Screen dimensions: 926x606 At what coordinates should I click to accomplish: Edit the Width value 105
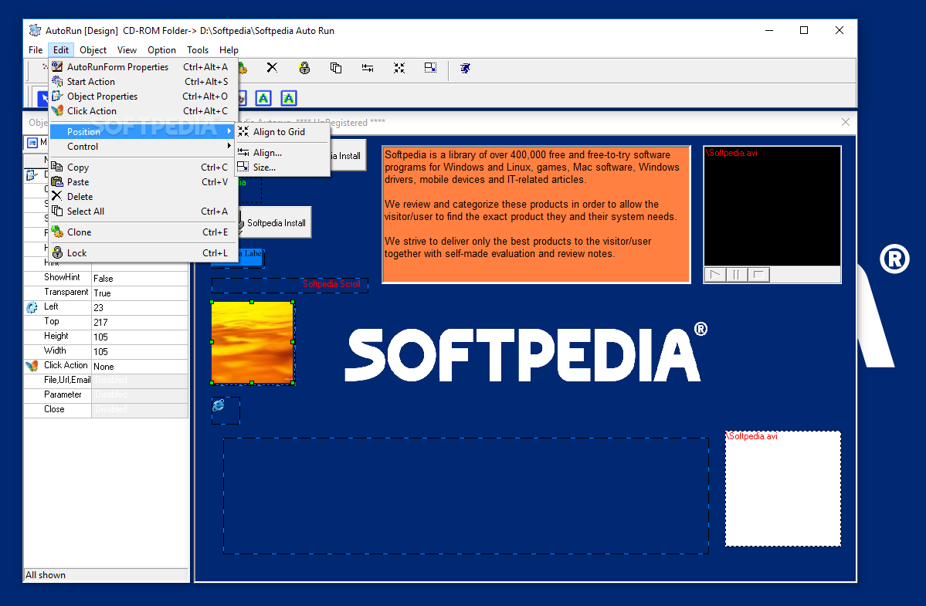point(139,352)
